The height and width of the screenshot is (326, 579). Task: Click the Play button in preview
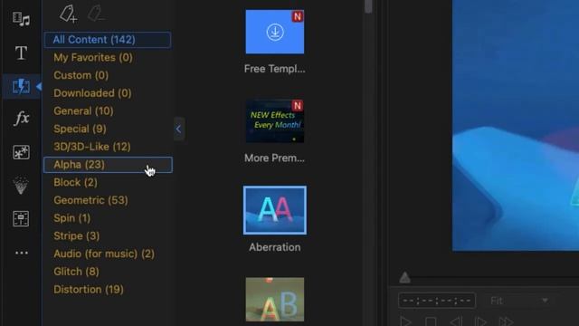coord(405,321)
